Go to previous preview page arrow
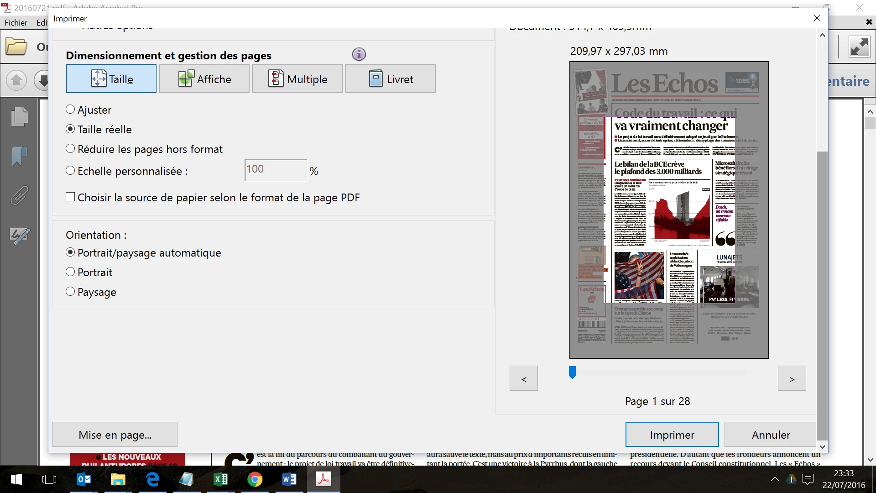 click(x=523, y=378)
